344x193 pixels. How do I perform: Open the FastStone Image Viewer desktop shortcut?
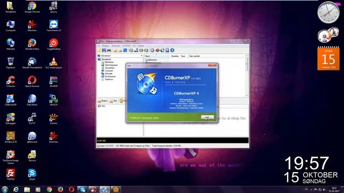(11, 157)
